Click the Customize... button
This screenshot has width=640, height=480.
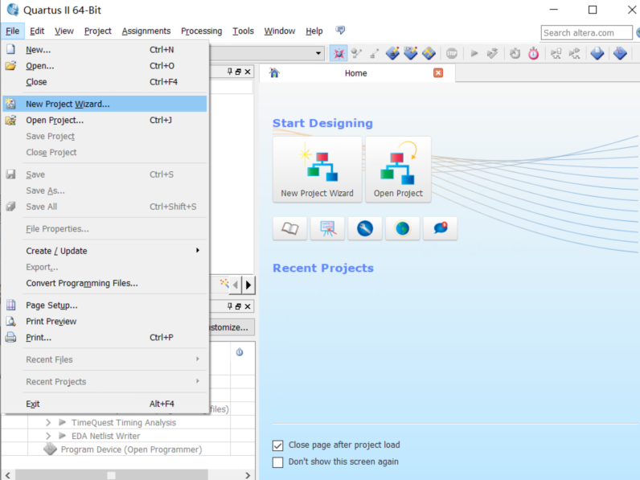(x=232, y=327)
